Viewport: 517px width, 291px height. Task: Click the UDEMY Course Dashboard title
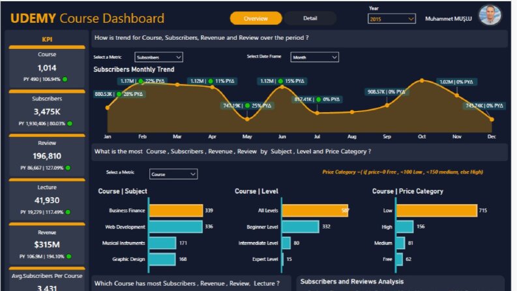[87, 18]
